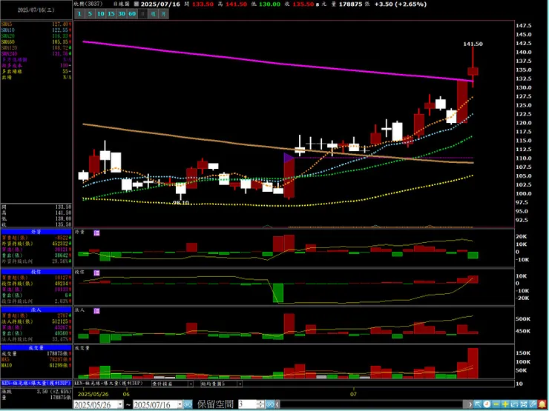Click the cursor arrow tool icon
The image size is (549, 411).
tap(478, 404)
